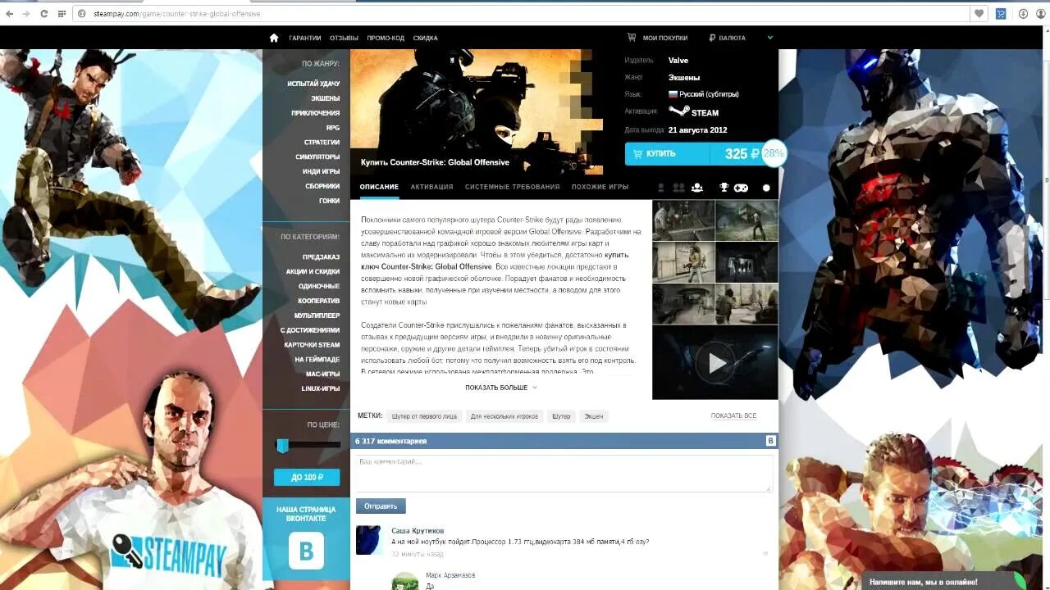This screenshot has width=1050, height=590.
Task: Switch to the Активация tab
Action: 431,187
